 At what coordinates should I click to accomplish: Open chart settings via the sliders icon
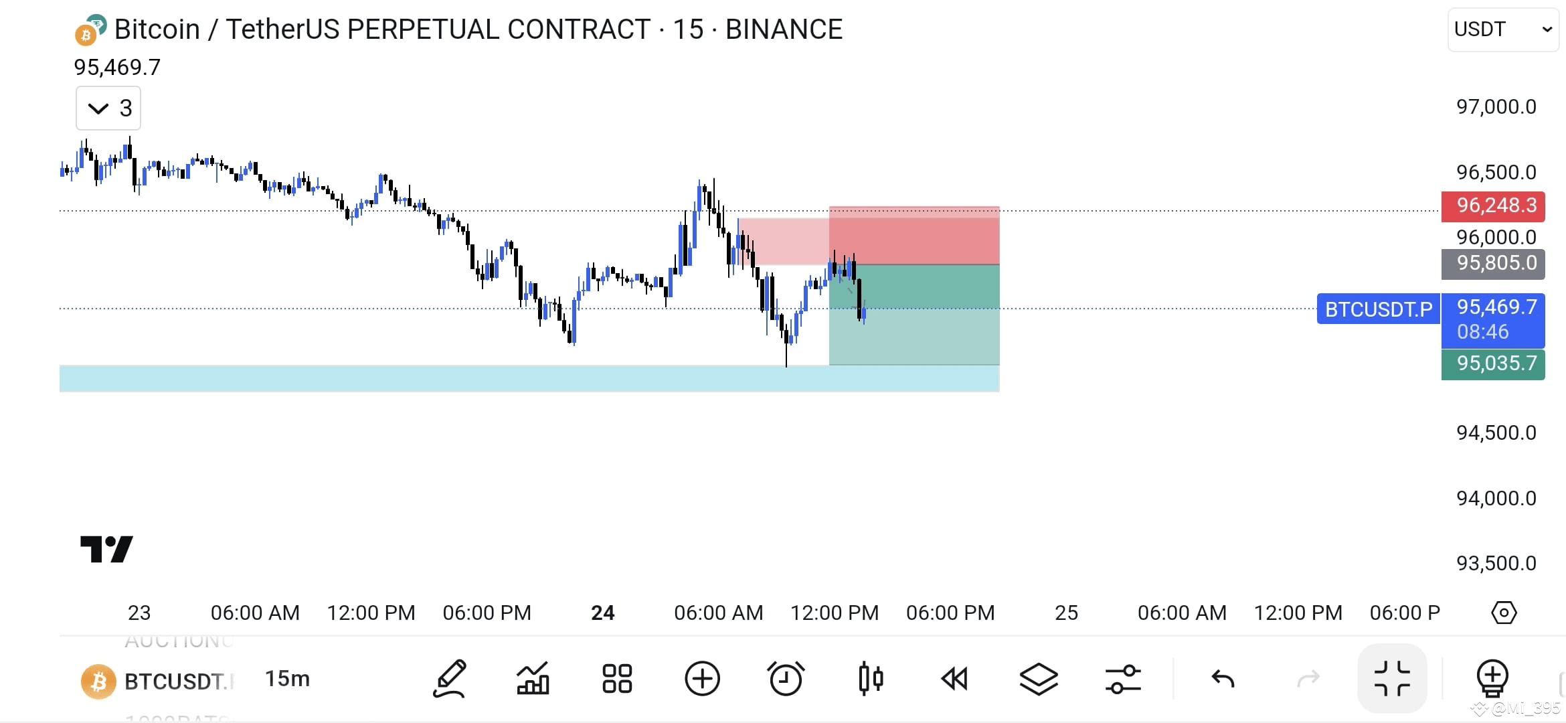[x=1124, y=679]
